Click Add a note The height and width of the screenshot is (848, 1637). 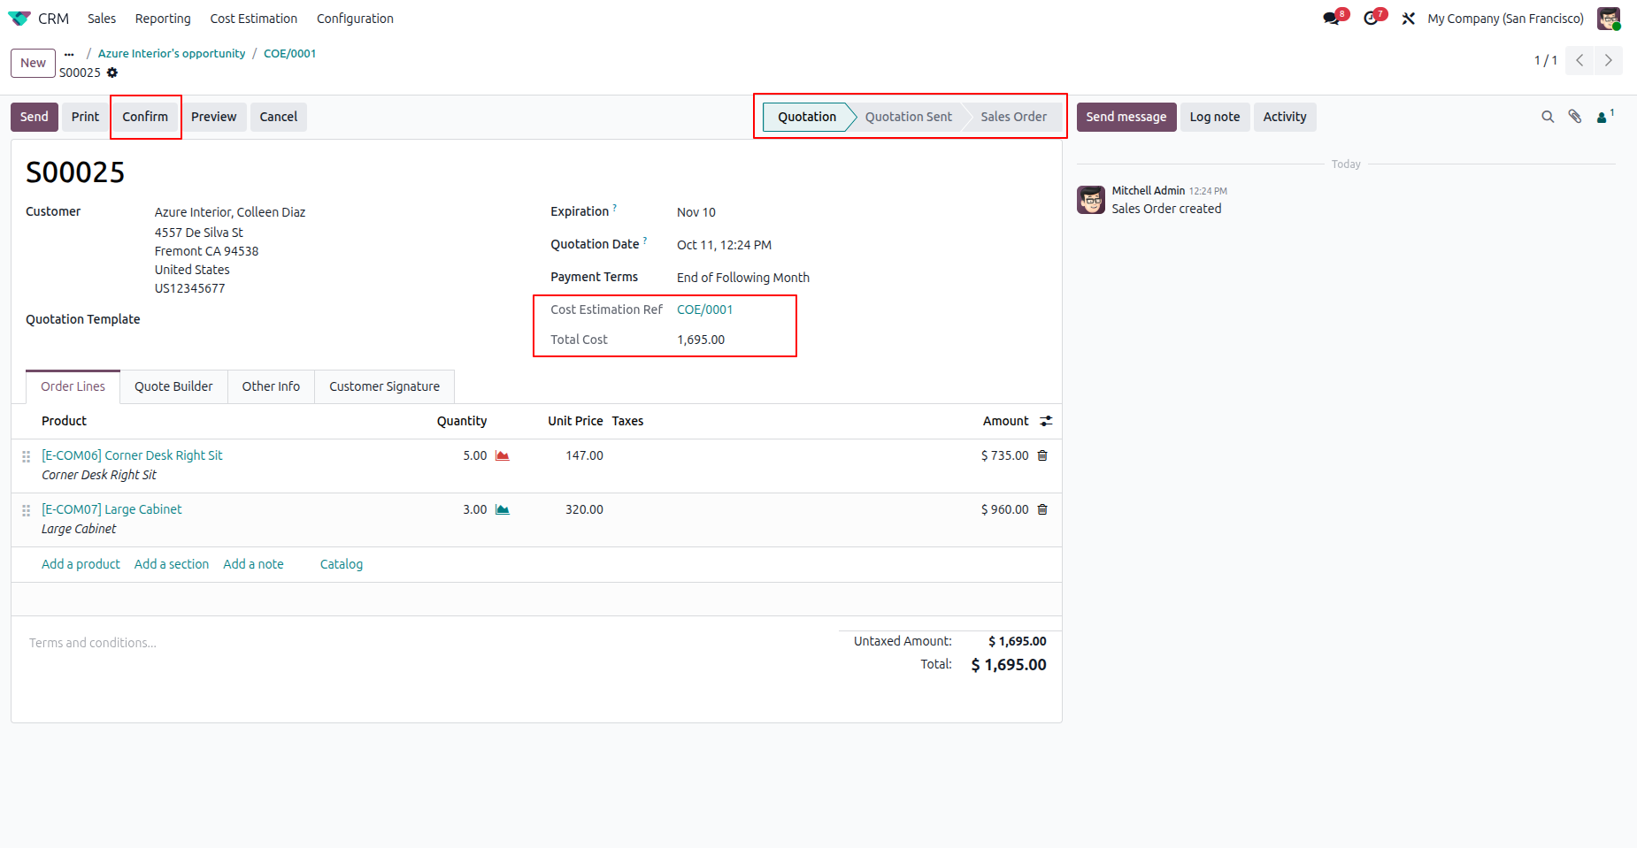click(x=254, y=564)
